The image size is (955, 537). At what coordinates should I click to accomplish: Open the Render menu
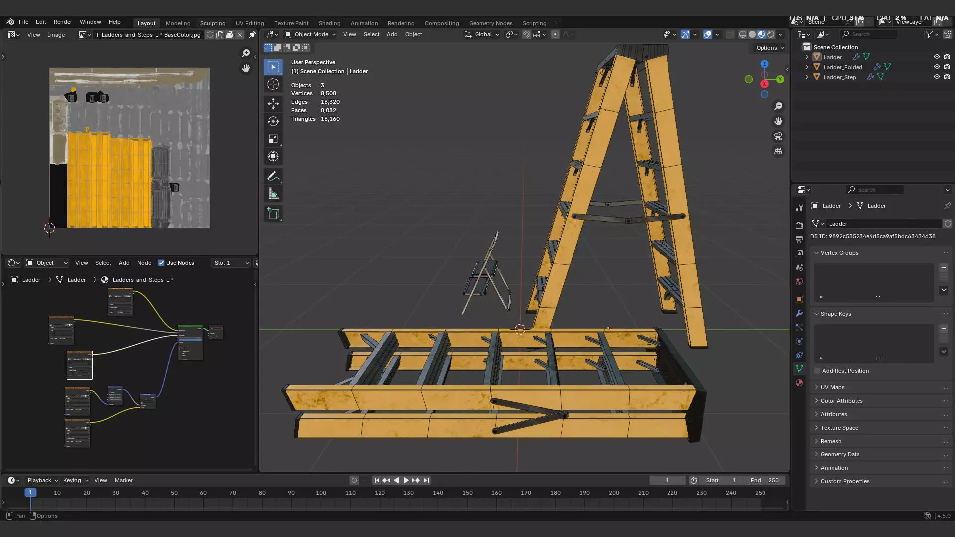coord(63,22)
